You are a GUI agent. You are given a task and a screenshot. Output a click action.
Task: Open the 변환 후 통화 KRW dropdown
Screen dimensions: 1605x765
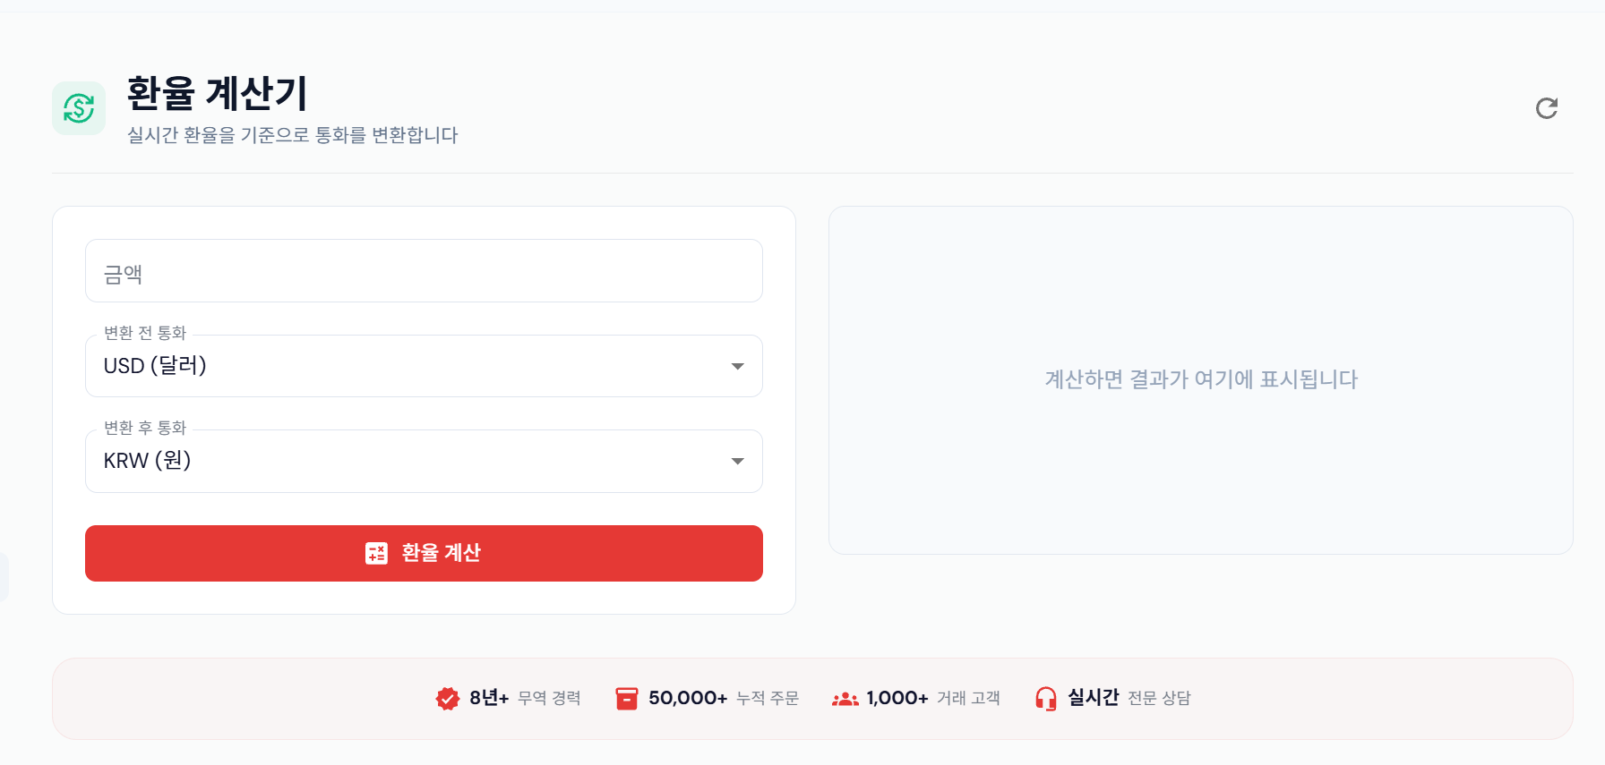[424, 462]
